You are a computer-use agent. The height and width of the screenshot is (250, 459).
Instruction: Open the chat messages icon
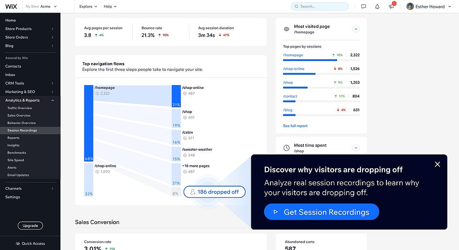pyautogui.click(x=363, y=6)
